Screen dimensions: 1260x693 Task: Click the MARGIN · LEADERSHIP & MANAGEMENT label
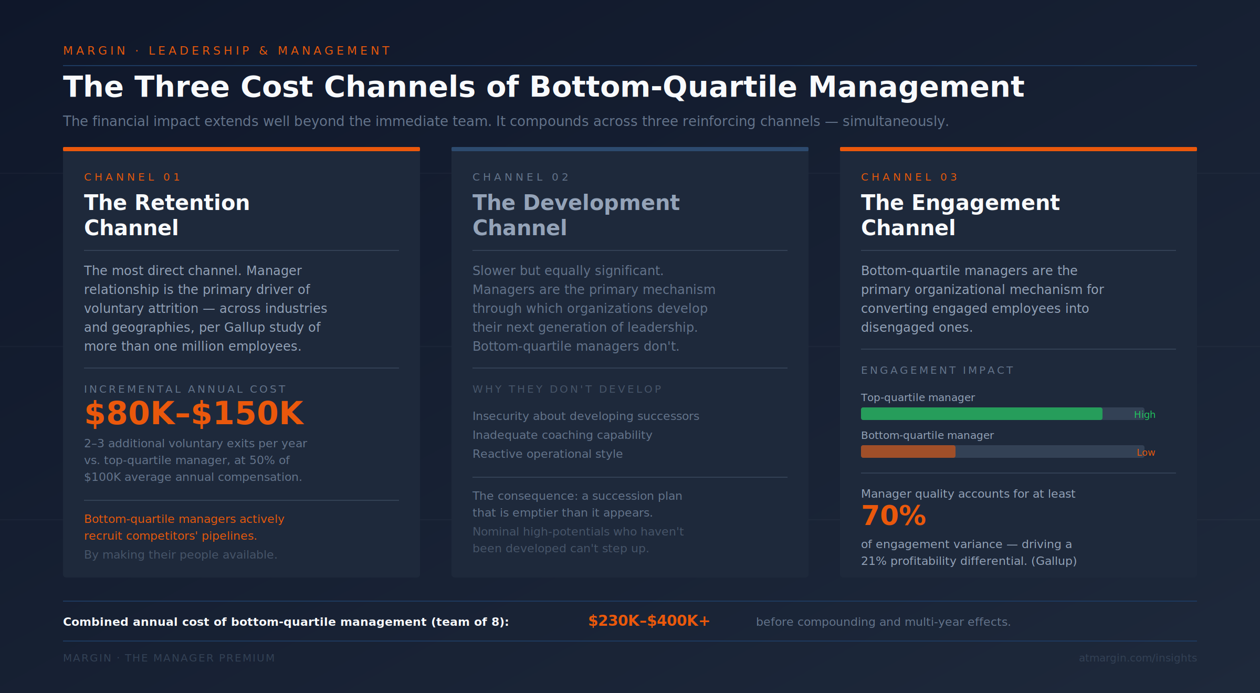[x=226, y=50]
